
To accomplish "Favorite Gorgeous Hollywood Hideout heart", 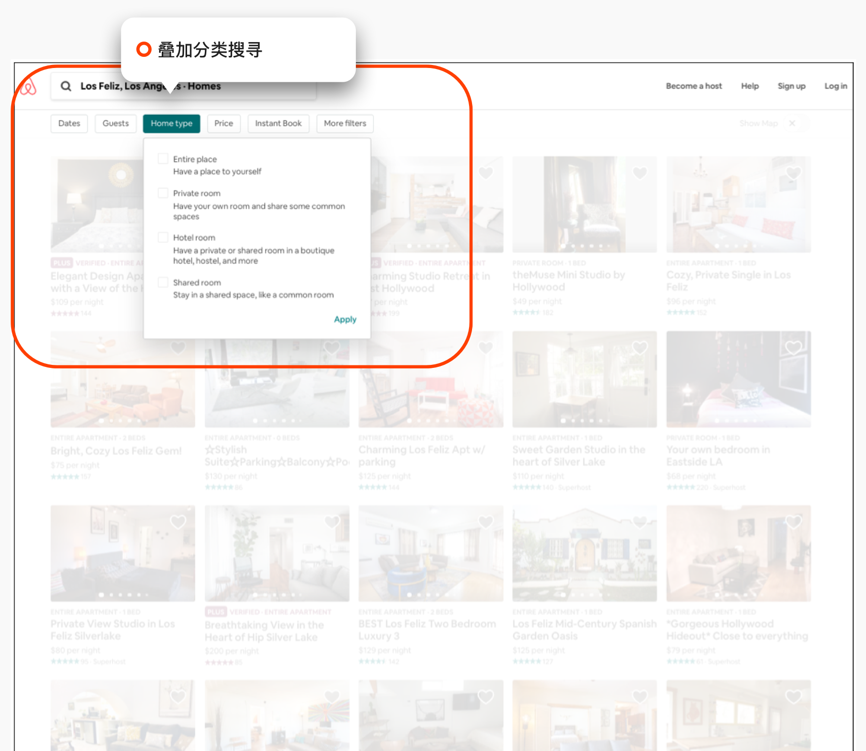I will coord(793,522).
